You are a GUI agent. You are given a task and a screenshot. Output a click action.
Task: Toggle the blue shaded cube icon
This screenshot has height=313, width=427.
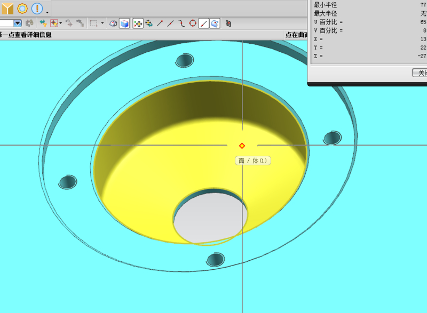(x=124, y=23)
